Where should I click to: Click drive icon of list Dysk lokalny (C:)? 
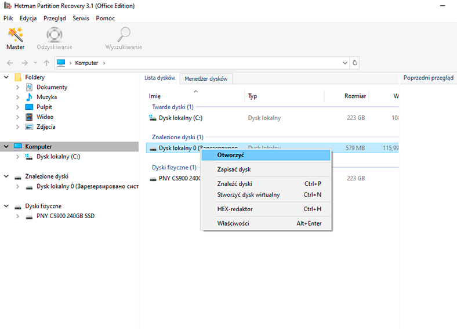pyautogui.click(x=153, y=118)
